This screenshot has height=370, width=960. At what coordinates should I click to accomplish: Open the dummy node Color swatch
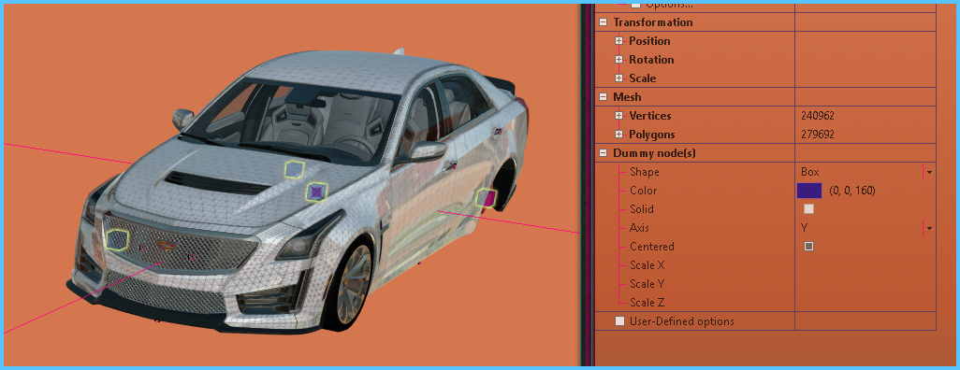pyautogui.click(x=808, y=191)
